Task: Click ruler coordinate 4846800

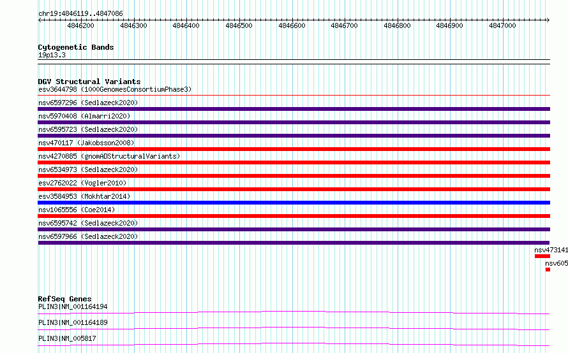Action: coord(397,25)
